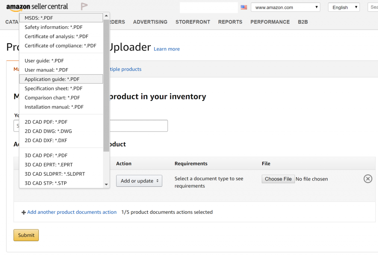Select 3D CAD SLDPRT: *.SLDPRT option

pyautogui.click(x=61, y=174)
